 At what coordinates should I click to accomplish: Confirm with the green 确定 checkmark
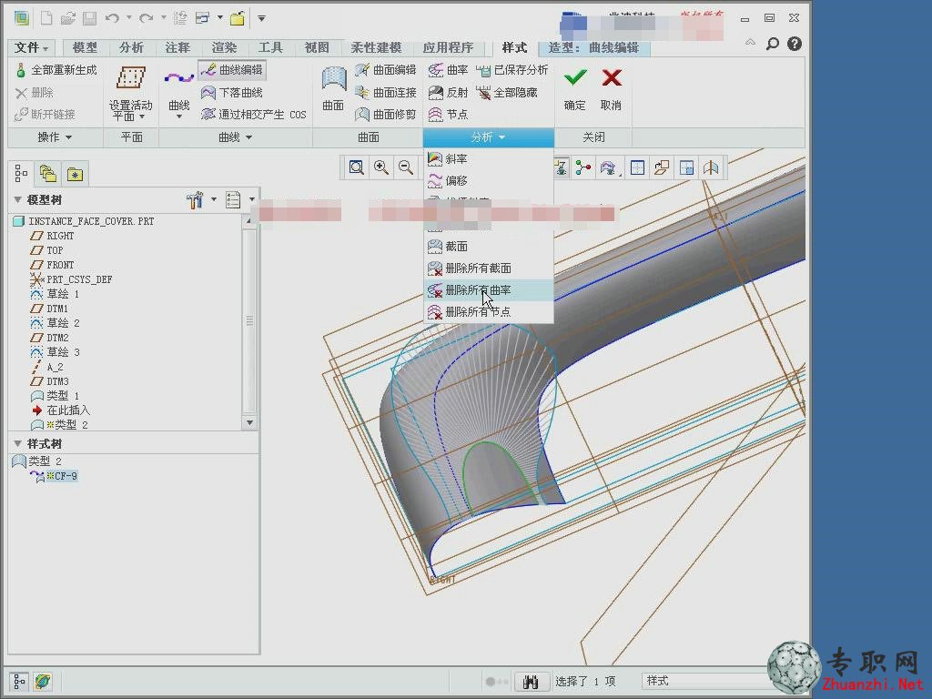click(575, 89)
